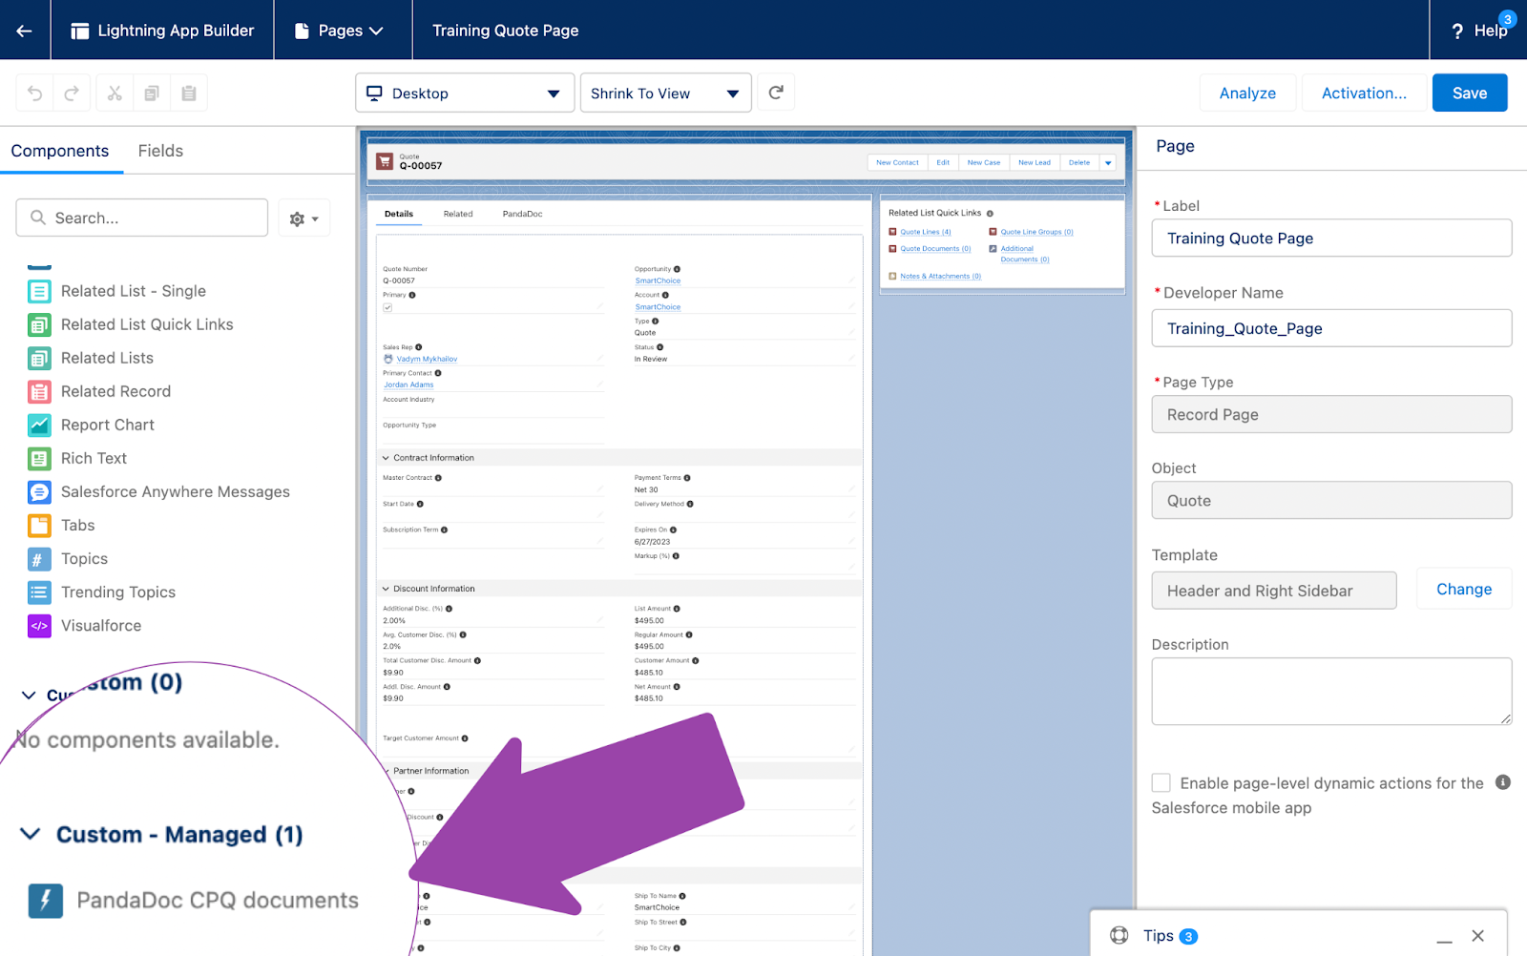The height and width of the screenshot is (956, 1527).
Task: Select the Related Lists component icon
Action: pos(39,358)
